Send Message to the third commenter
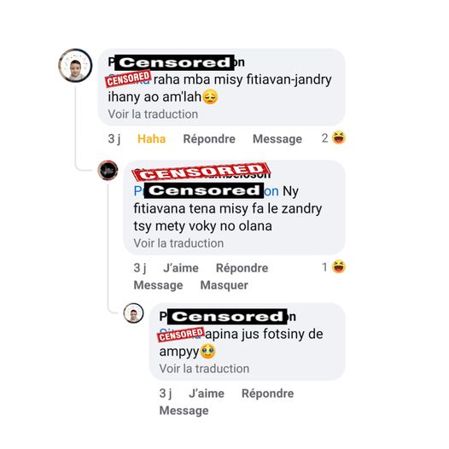 tap(184, 411)
